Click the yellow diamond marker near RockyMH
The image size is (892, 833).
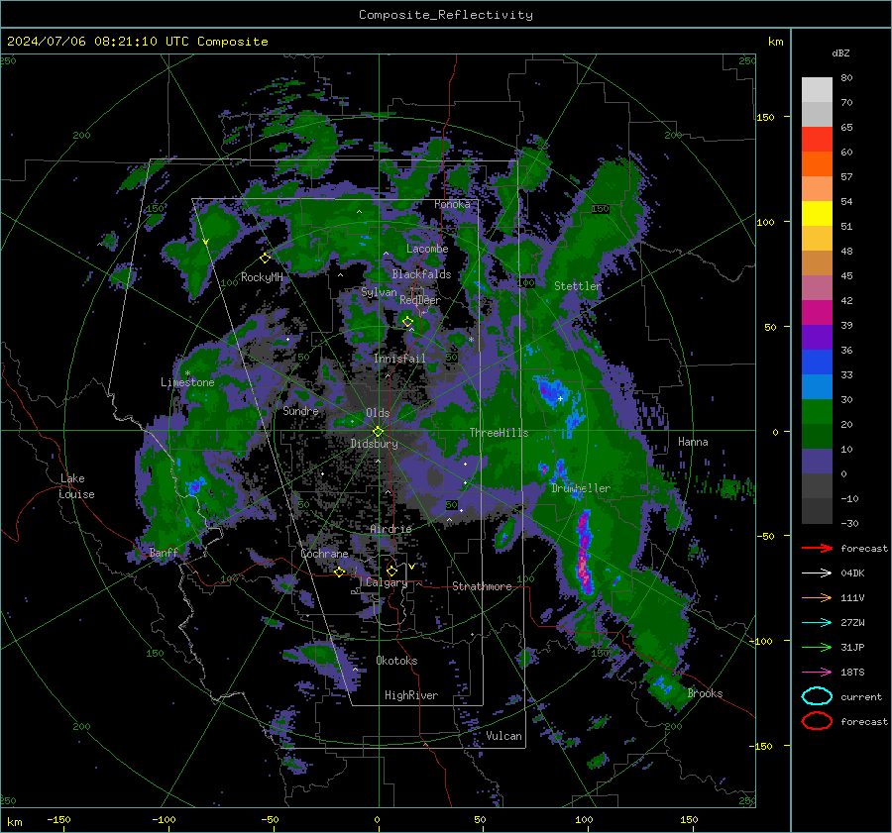265,259
